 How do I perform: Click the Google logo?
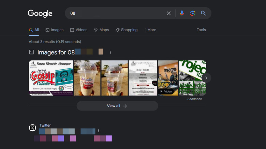40,13
